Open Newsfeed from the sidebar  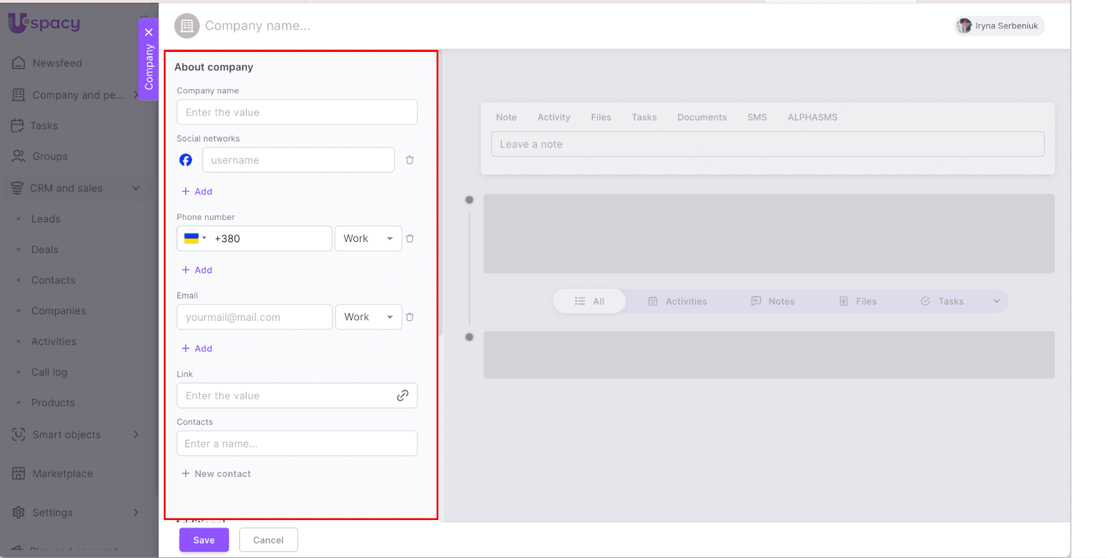(x=57, y=63)
